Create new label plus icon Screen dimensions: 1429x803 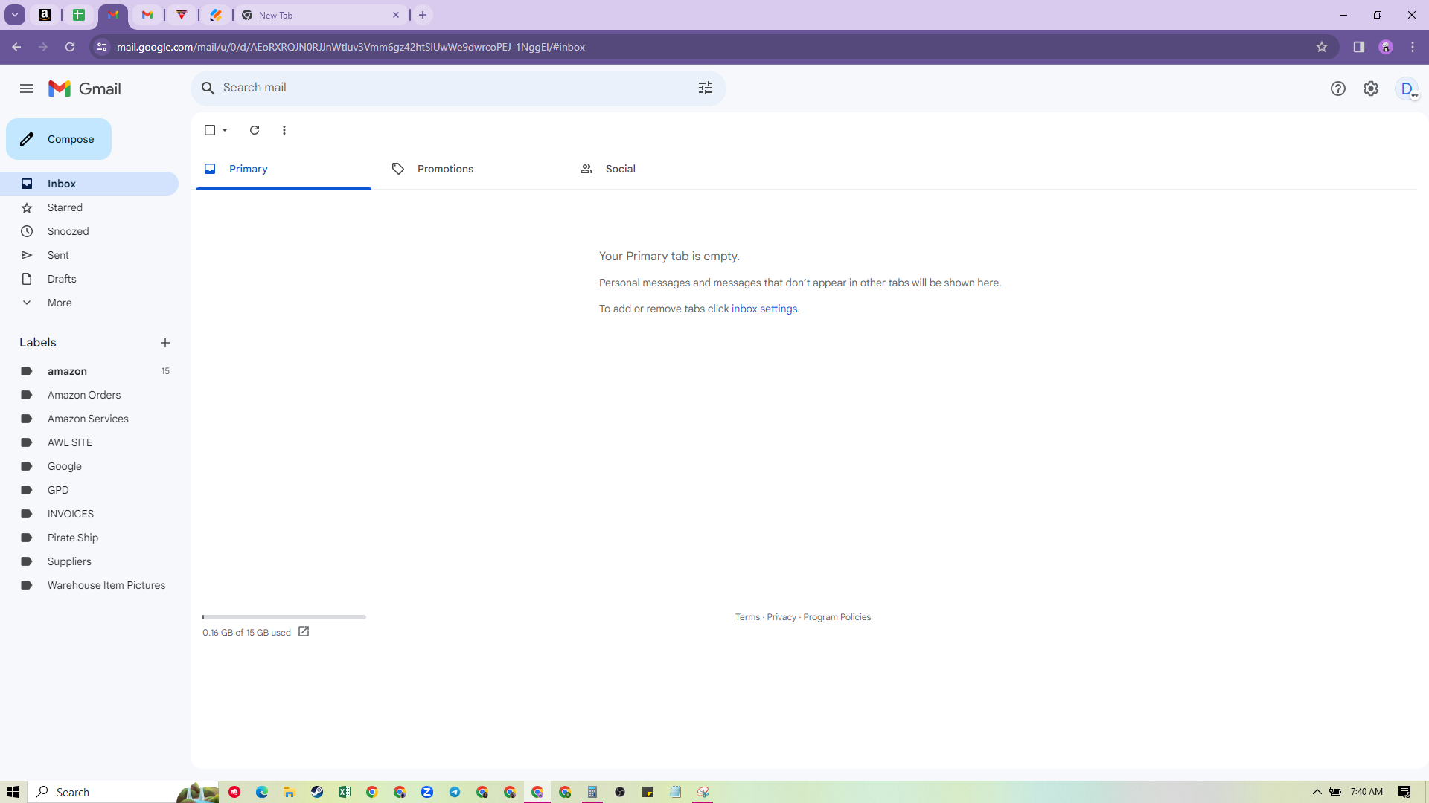pos(165,343)
